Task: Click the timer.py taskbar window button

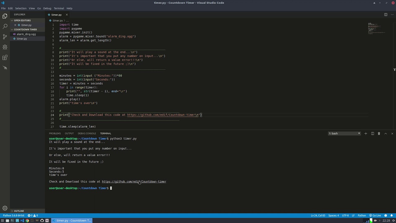Action: click(x=72, y=221)
